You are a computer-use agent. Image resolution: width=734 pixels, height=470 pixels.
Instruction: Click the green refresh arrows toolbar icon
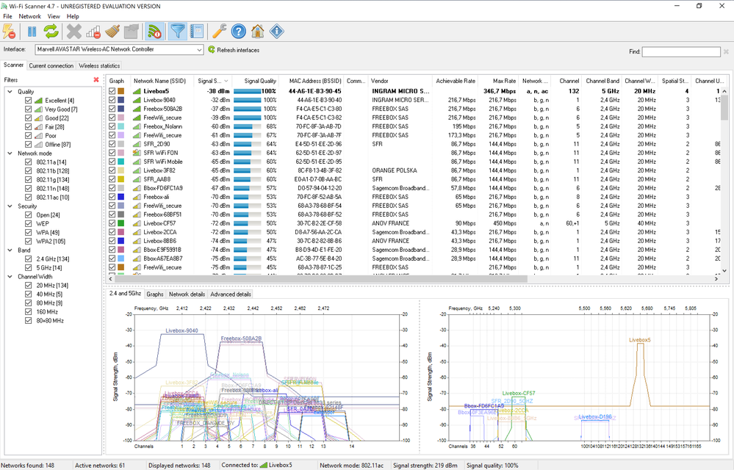[51, 31]
